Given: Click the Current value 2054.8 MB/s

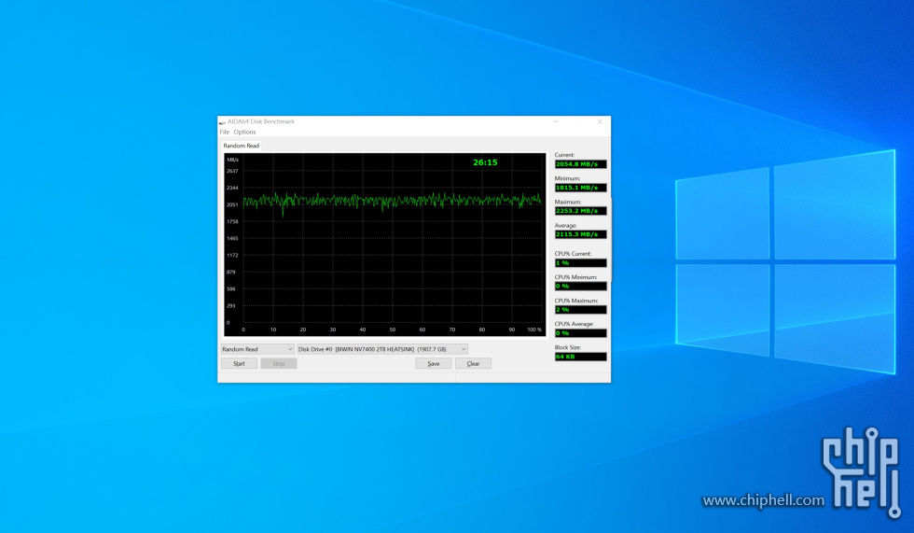Looking at the screenshot, I should pyautogui.click(x=580, y=164).
